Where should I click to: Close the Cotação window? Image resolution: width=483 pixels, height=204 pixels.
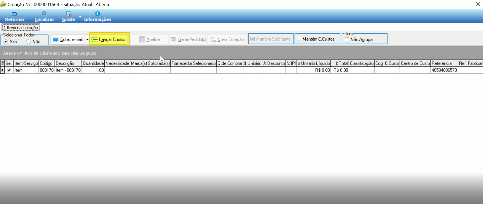[x=478, y=4]
